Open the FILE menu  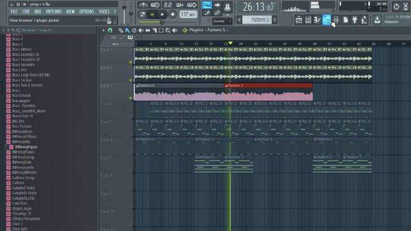click(x=14, y=12)
